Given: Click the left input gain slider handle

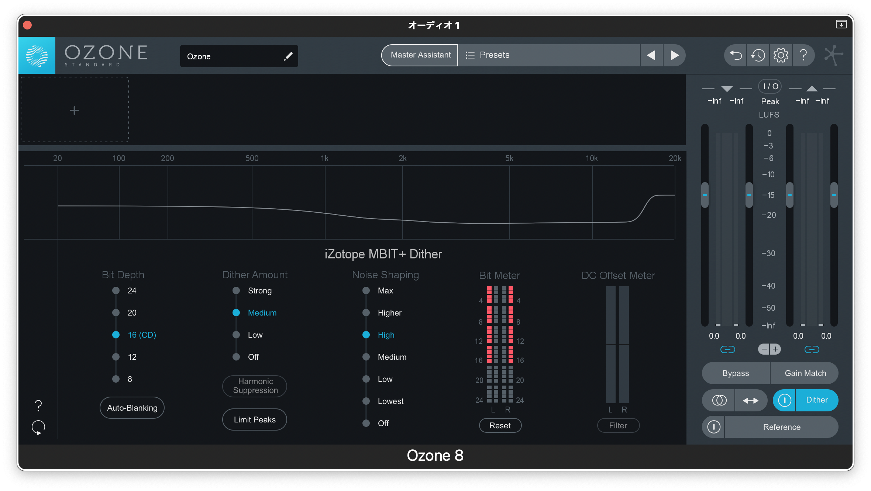Looking at the screenshot, I should click(x=705, y=195).
